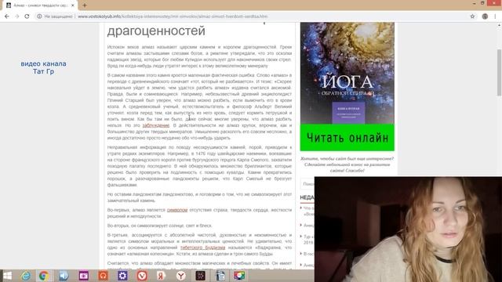Click the Читать онлайн green button
The image size is (502, 282).
pyautogui.click(x=347, y=138)
